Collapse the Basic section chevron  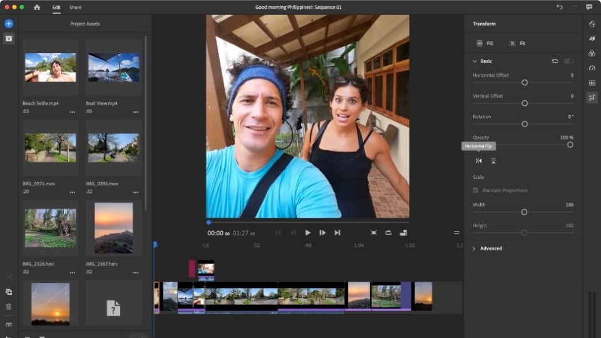coord(475,61)
